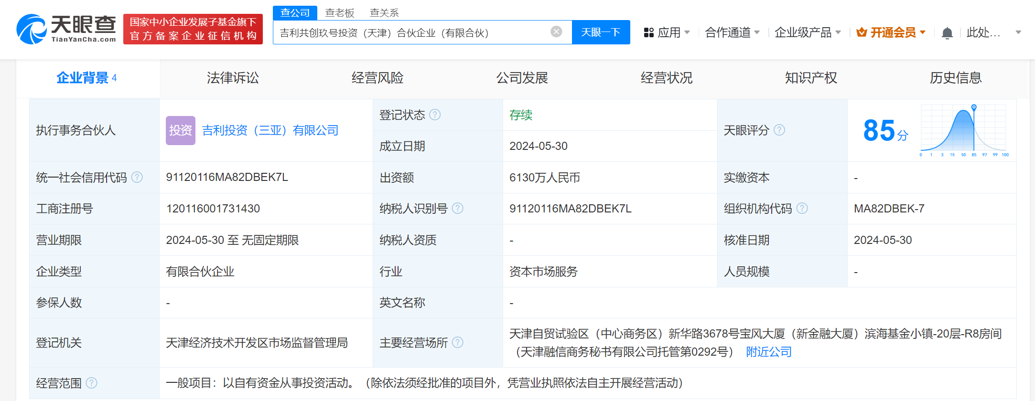Click the score distribution chart

click(963, 130)
